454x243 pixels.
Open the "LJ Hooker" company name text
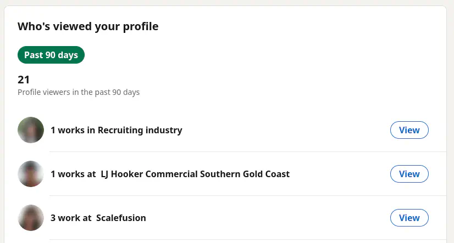pyautogui.click(x=123, y=174)
